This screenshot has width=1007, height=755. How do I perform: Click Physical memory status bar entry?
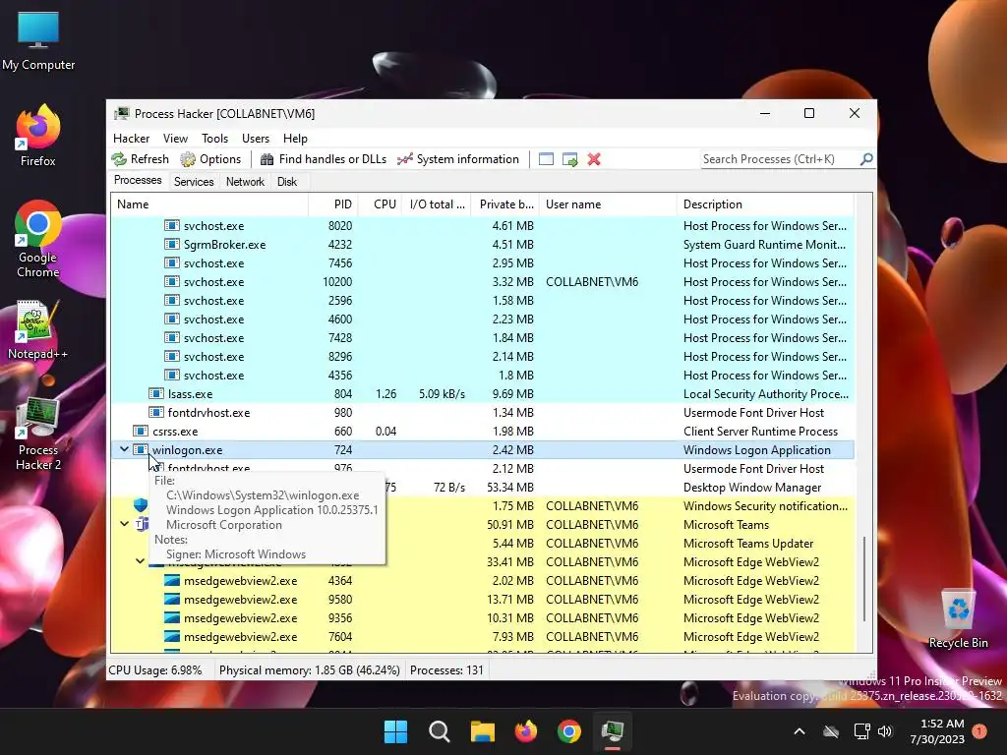[x=310, y=670]
